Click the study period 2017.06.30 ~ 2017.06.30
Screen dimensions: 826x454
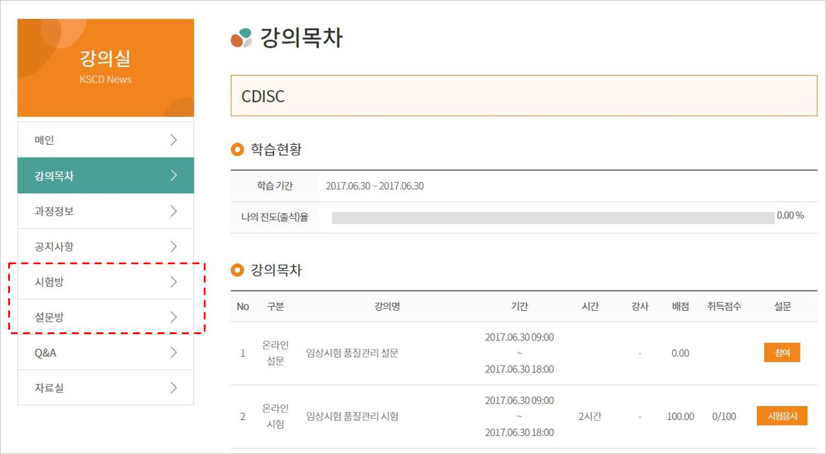(375, 186)
